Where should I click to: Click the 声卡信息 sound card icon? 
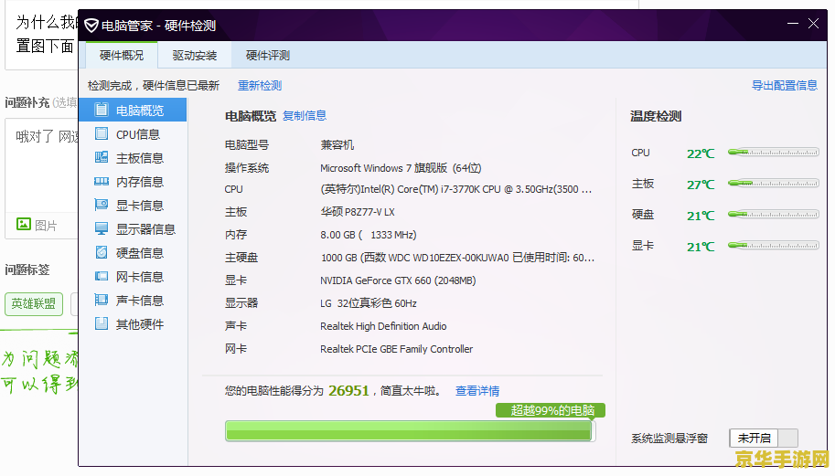pos(102,300)
